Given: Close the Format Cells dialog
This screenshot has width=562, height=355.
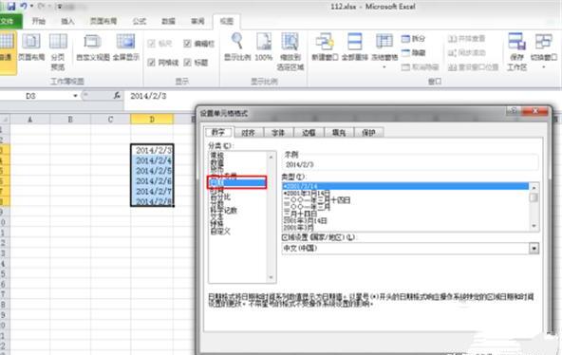Looking at the screenshot, I should (535, 112).
